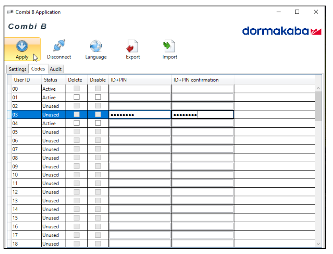
Task: Select the Codes tab
Action: [x=38, y=69]
